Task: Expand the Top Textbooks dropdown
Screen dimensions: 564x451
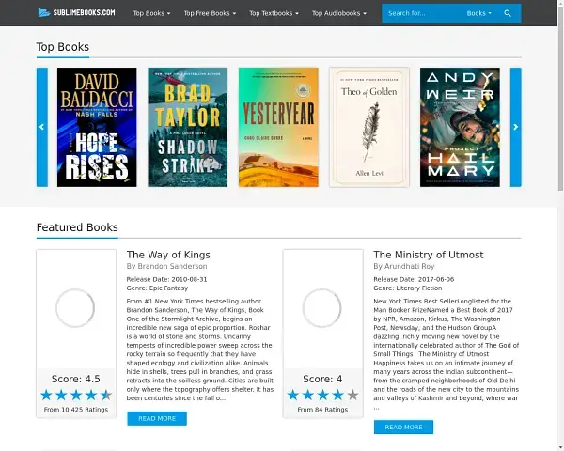Action: pos(274,14)
